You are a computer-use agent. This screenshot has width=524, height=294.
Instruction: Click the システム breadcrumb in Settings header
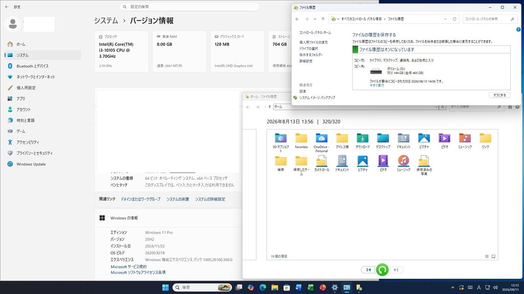[x=106, y=20]
